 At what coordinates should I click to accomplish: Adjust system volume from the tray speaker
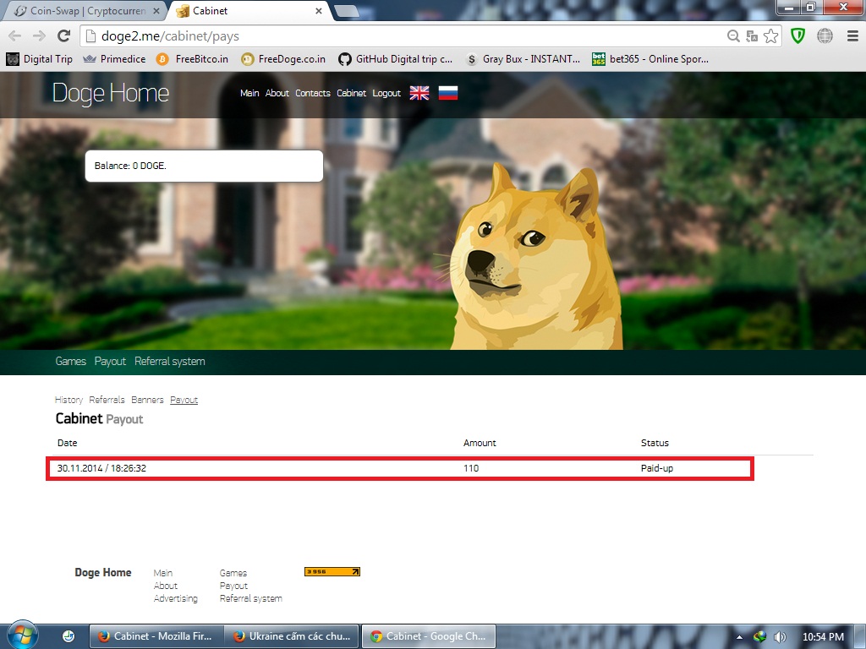tap(779, 635)
